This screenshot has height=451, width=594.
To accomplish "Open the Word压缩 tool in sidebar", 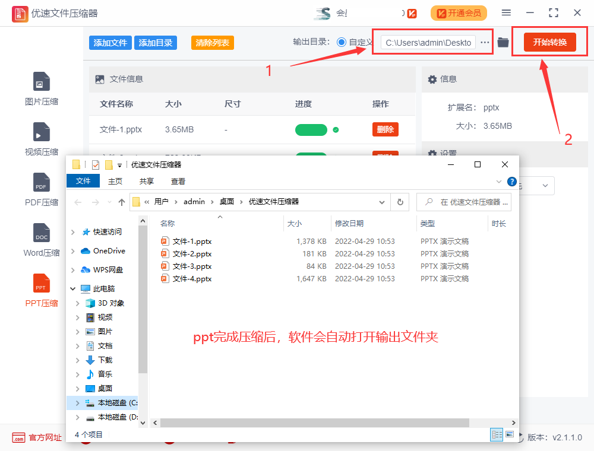I will [x=42, y=240].
